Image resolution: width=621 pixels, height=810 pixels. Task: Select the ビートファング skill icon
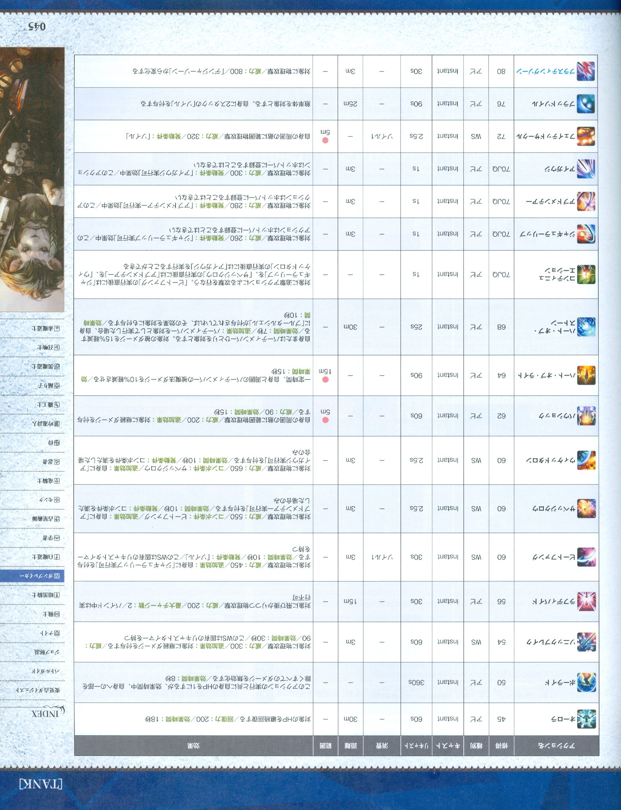pos(586,557)
